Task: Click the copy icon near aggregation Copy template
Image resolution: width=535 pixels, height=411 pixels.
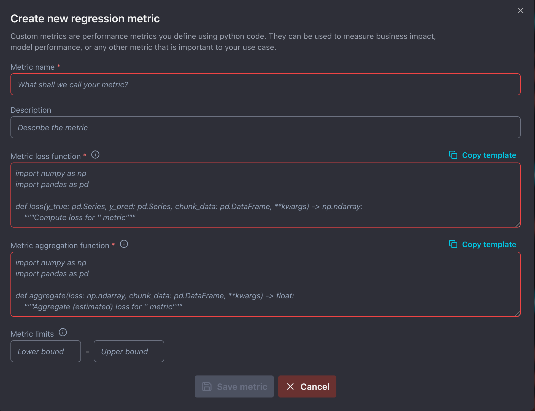Action: tap(453, 244)
